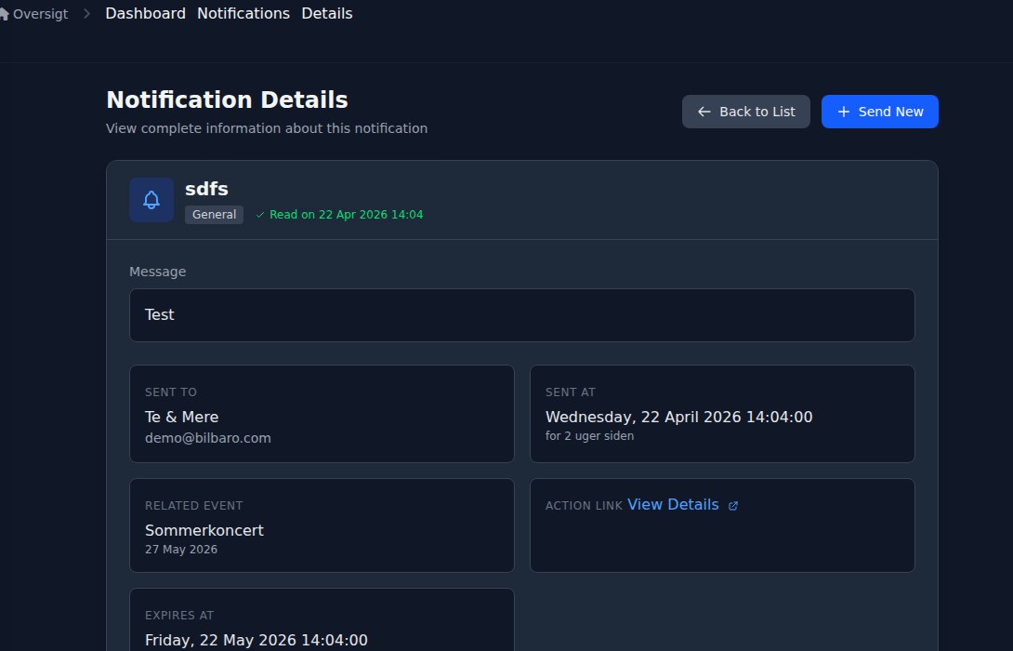Click the breadcrumb chevron separator after Oversigt

(87, 14)
